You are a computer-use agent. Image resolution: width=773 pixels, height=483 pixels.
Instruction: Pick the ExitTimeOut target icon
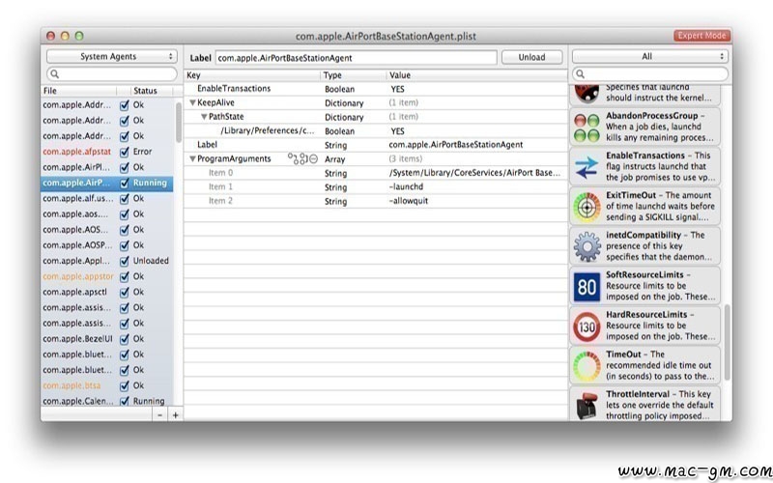pos(587,207)
